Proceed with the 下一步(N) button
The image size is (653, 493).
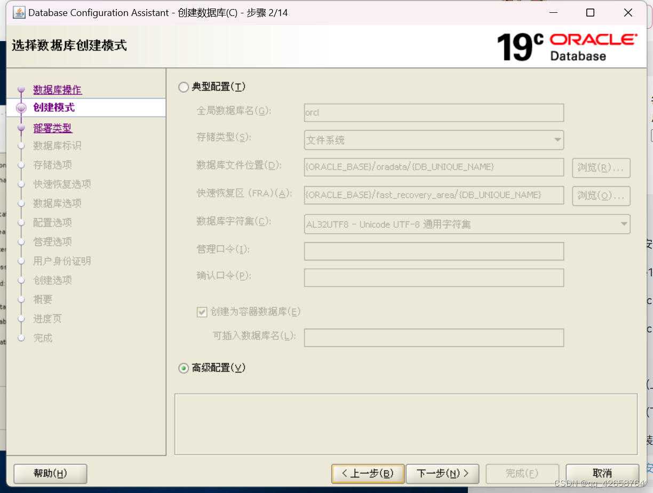[442, 473]
